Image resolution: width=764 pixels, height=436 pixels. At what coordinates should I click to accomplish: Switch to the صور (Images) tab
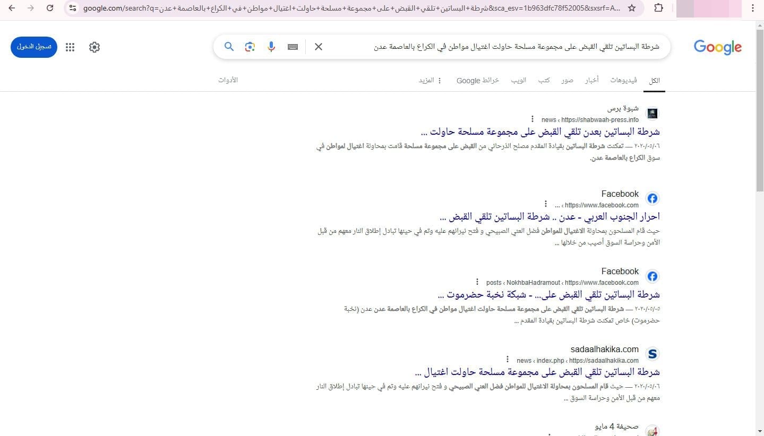pos(567,80)
